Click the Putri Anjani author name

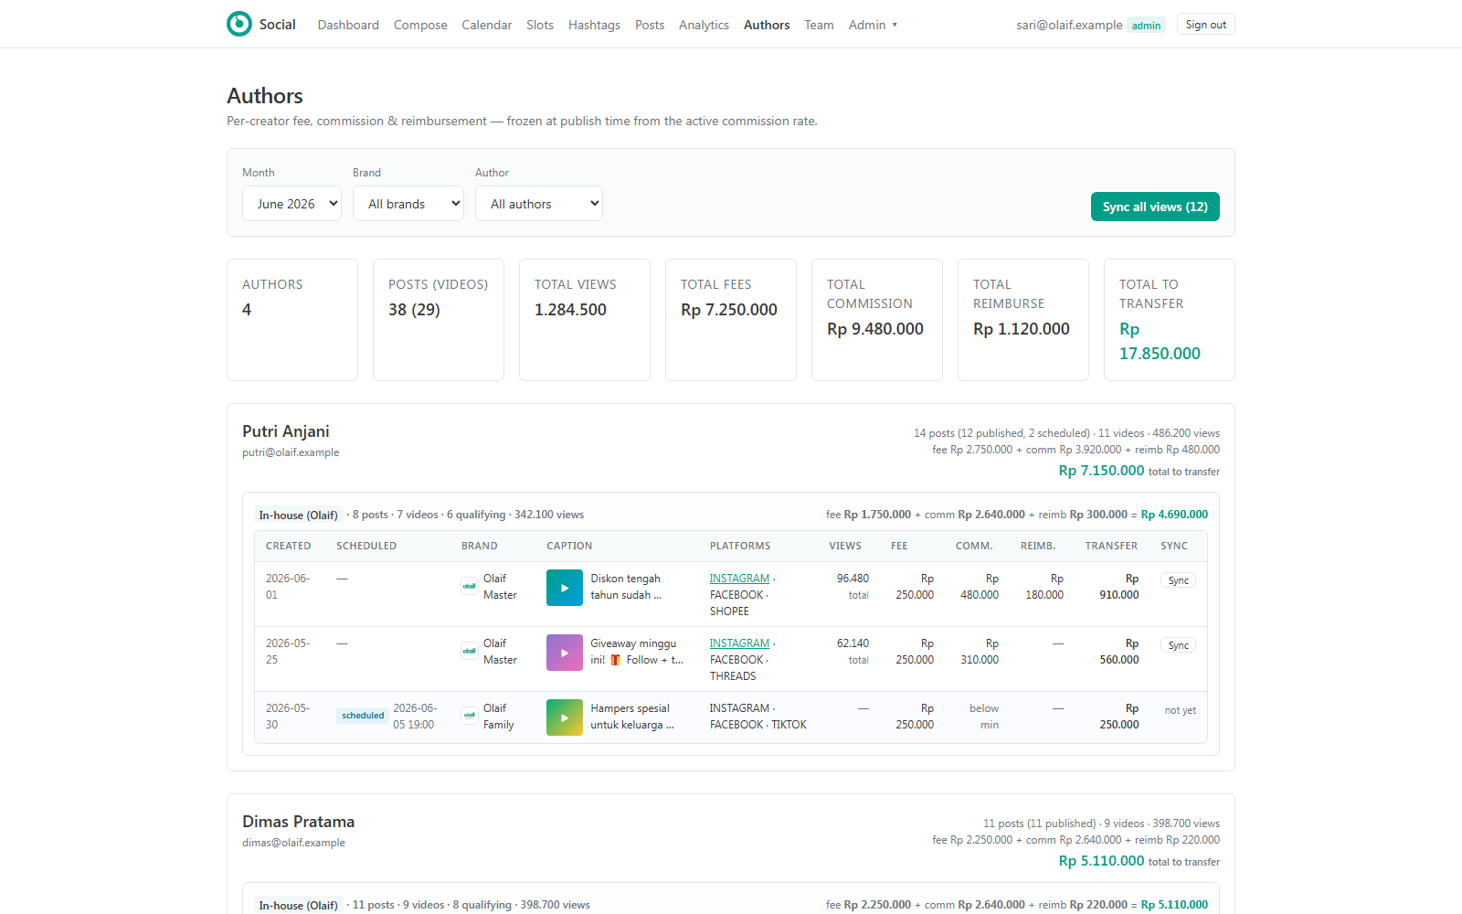click(286, 431)
